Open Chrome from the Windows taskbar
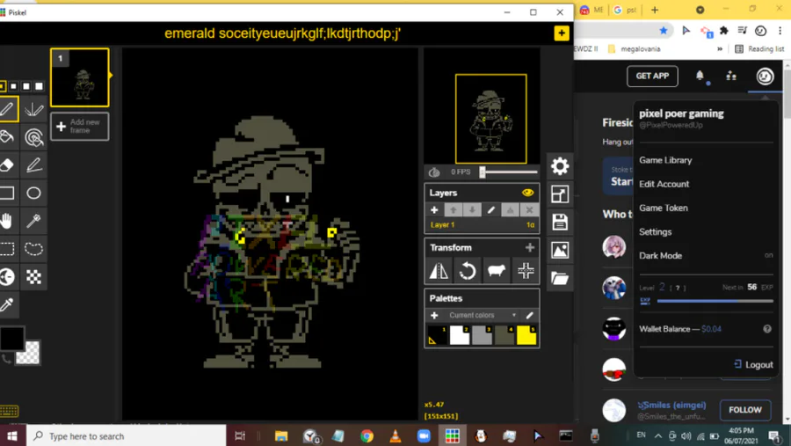 pos(366,436)
